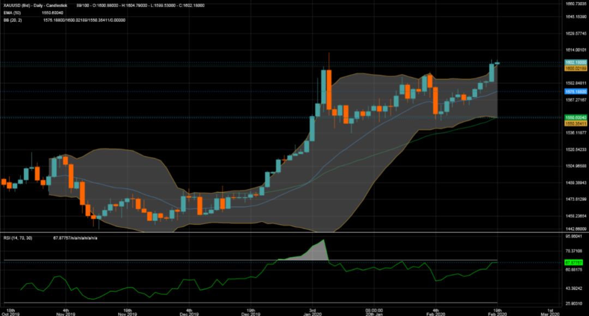
Task: Click the green EMA price tag 1550.60040
Action: 576,117
